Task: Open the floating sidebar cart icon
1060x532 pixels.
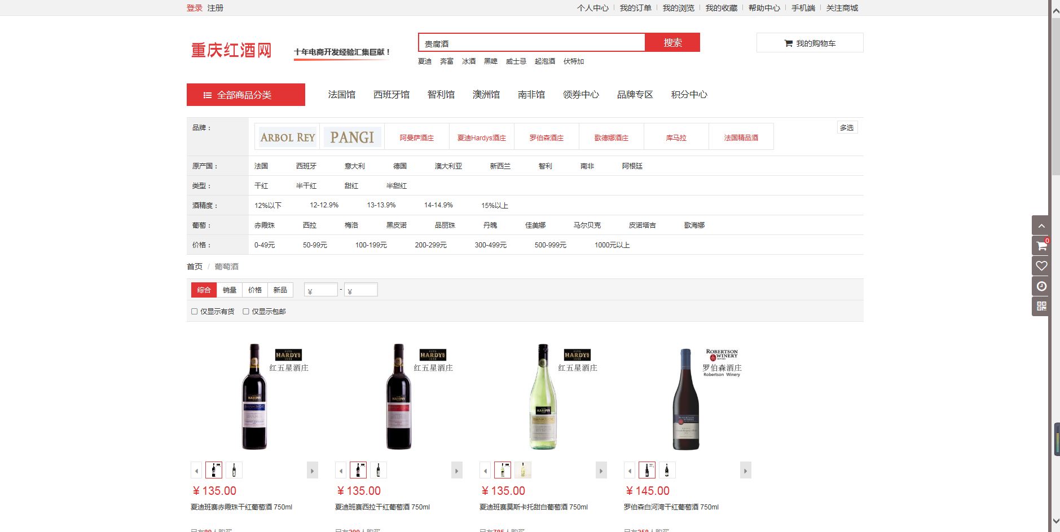Action: (1041, 246)
